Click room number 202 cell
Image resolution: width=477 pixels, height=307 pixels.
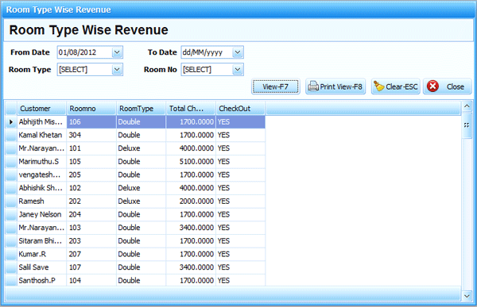coord(91,201)
